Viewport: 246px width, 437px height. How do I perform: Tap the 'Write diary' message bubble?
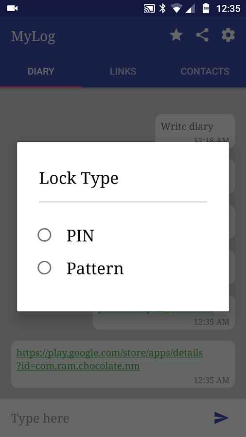point(195,131)
